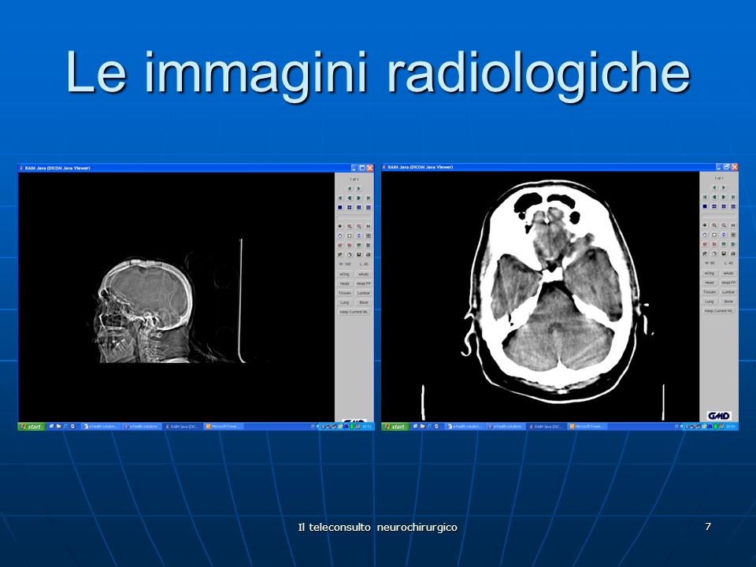Apply Tissues preset in right viewer
The height and width of the screenshot is (567, 756).
[710, 292]
